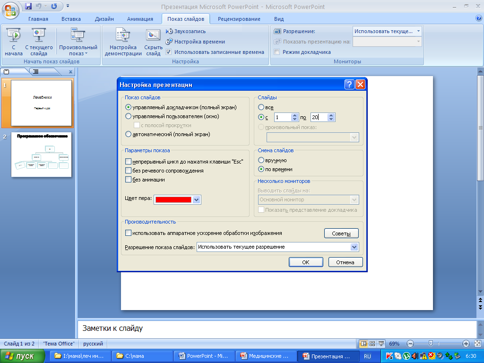Click the Office button logo
Image resolution: width=484 pixels, height=363 pixels.
[x=10, y=10]
